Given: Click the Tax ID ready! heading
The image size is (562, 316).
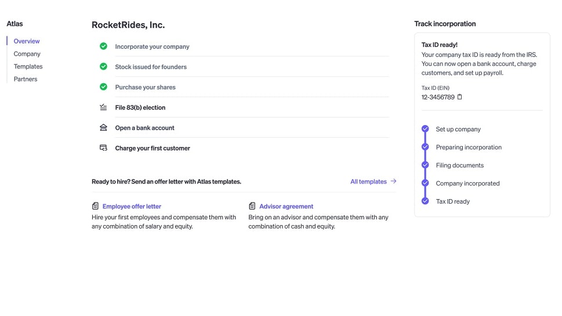Looking at the screenshot, I should 440,45.
